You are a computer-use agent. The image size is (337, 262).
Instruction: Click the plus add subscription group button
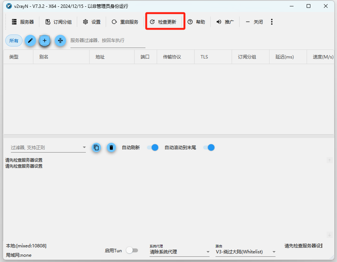(x=45, y=40)
